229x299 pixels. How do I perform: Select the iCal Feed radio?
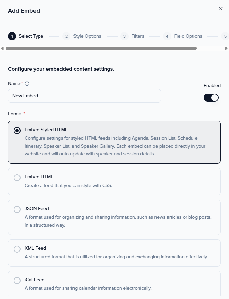click(17, 281)
